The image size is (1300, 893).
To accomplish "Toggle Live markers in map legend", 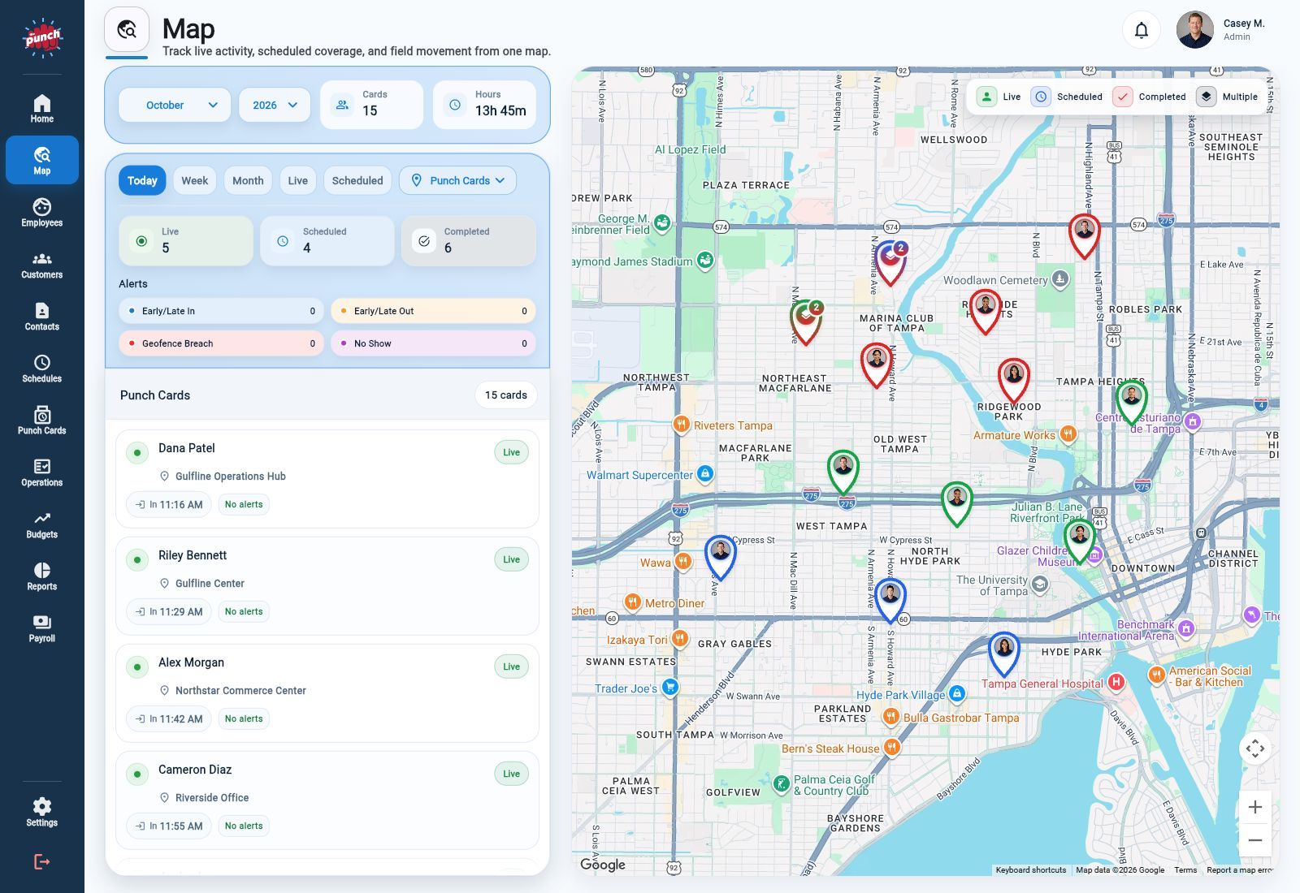I will click(x=999, y=97).
